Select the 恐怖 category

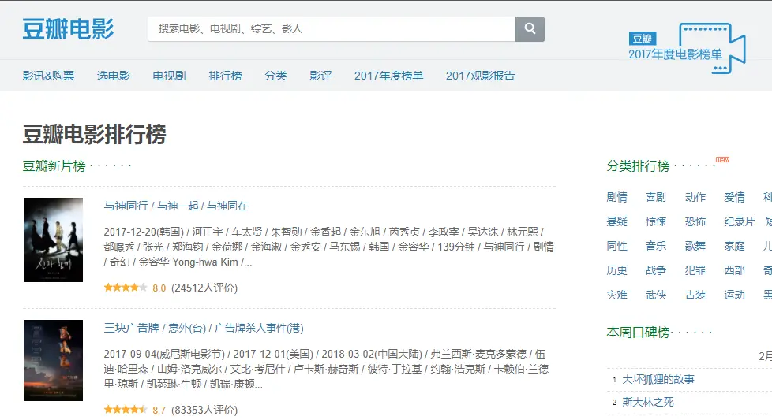(x=695, y=221)
